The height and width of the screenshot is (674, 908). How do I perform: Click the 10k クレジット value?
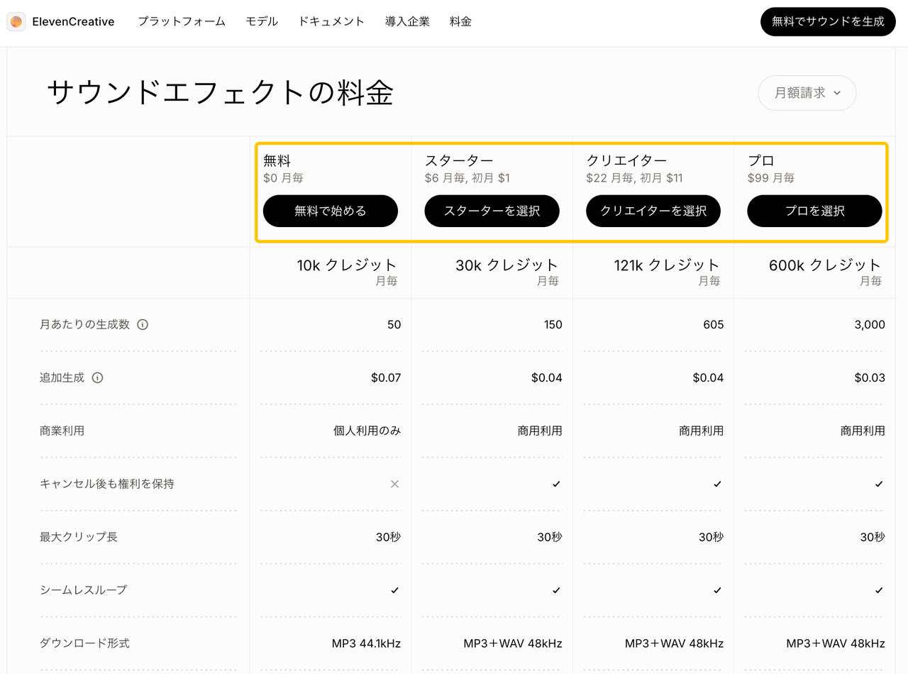pyautogui.click(x=347, y=265)
